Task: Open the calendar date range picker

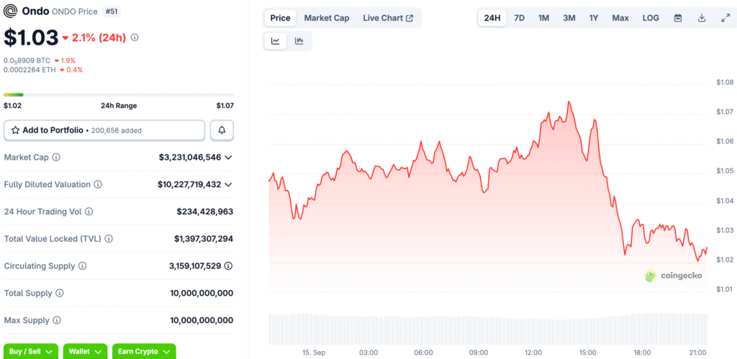Action: [x=677, y=18]
